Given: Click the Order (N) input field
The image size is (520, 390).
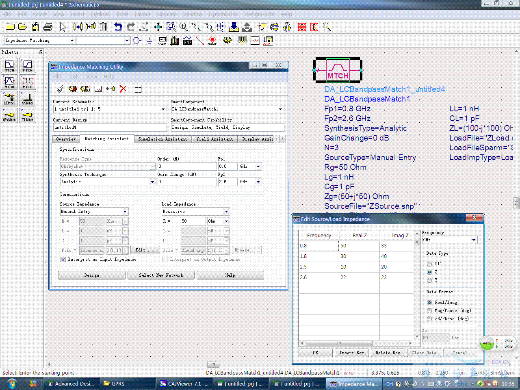Looking at the screenshot, I should tap(187, 167).
